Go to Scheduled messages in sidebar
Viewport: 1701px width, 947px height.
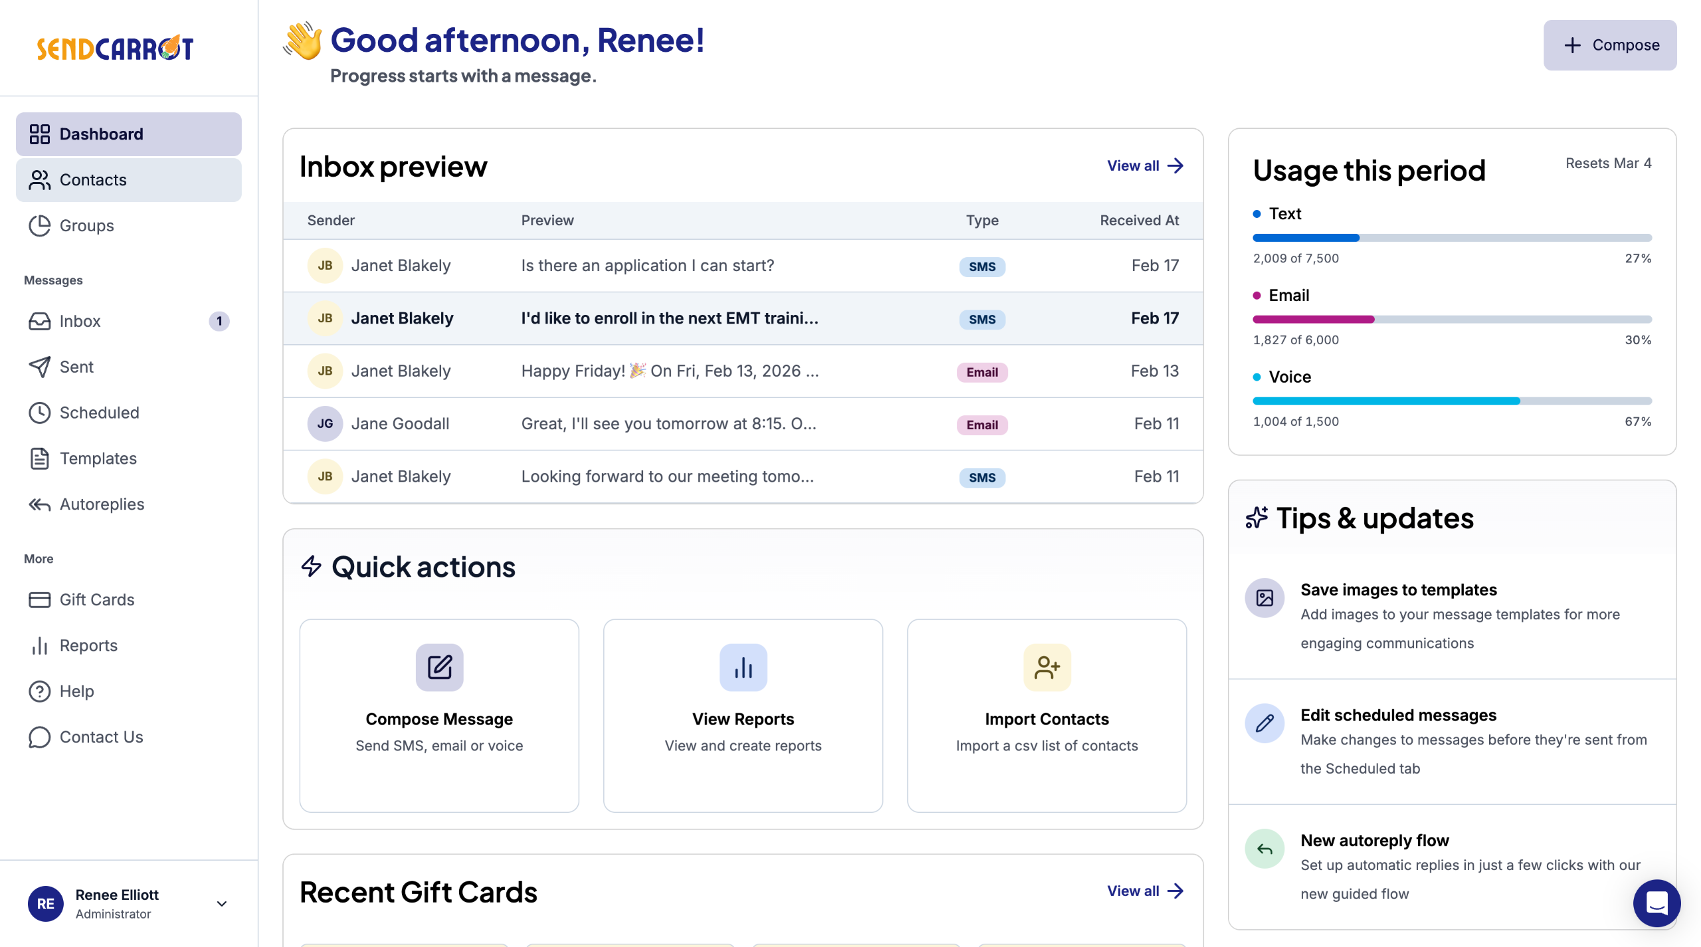[x=99, y=413]
